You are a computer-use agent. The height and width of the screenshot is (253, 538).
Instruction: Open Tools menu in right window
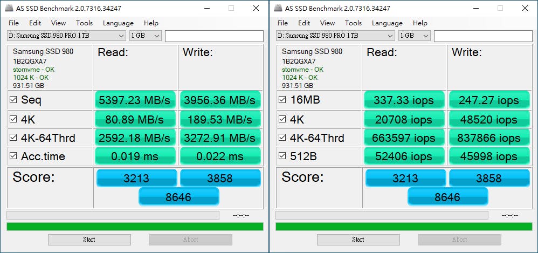point(354,23)
